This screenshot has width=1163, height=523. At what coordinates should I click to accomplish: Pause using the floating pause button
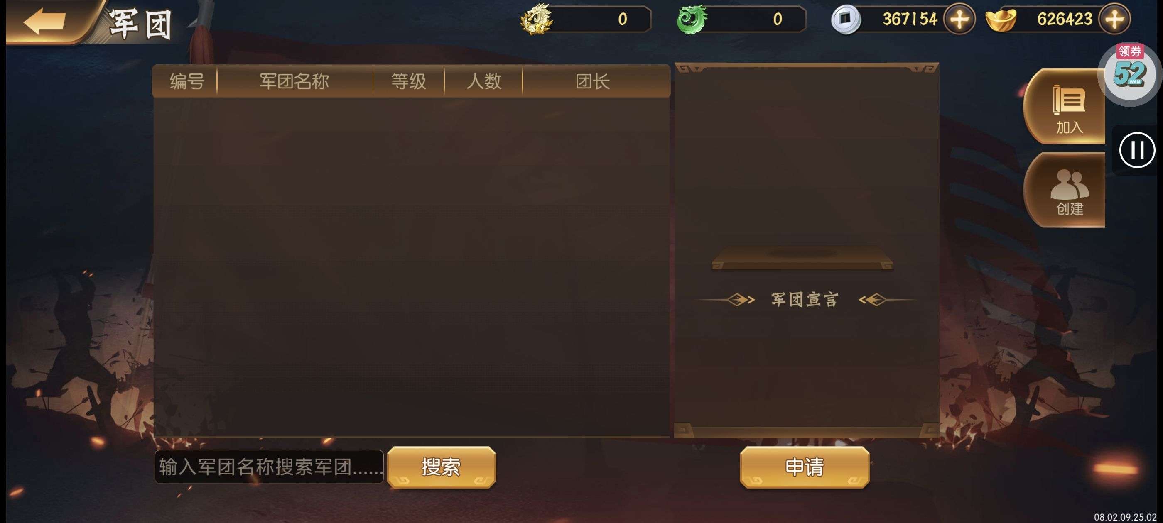click(1137, 150)
